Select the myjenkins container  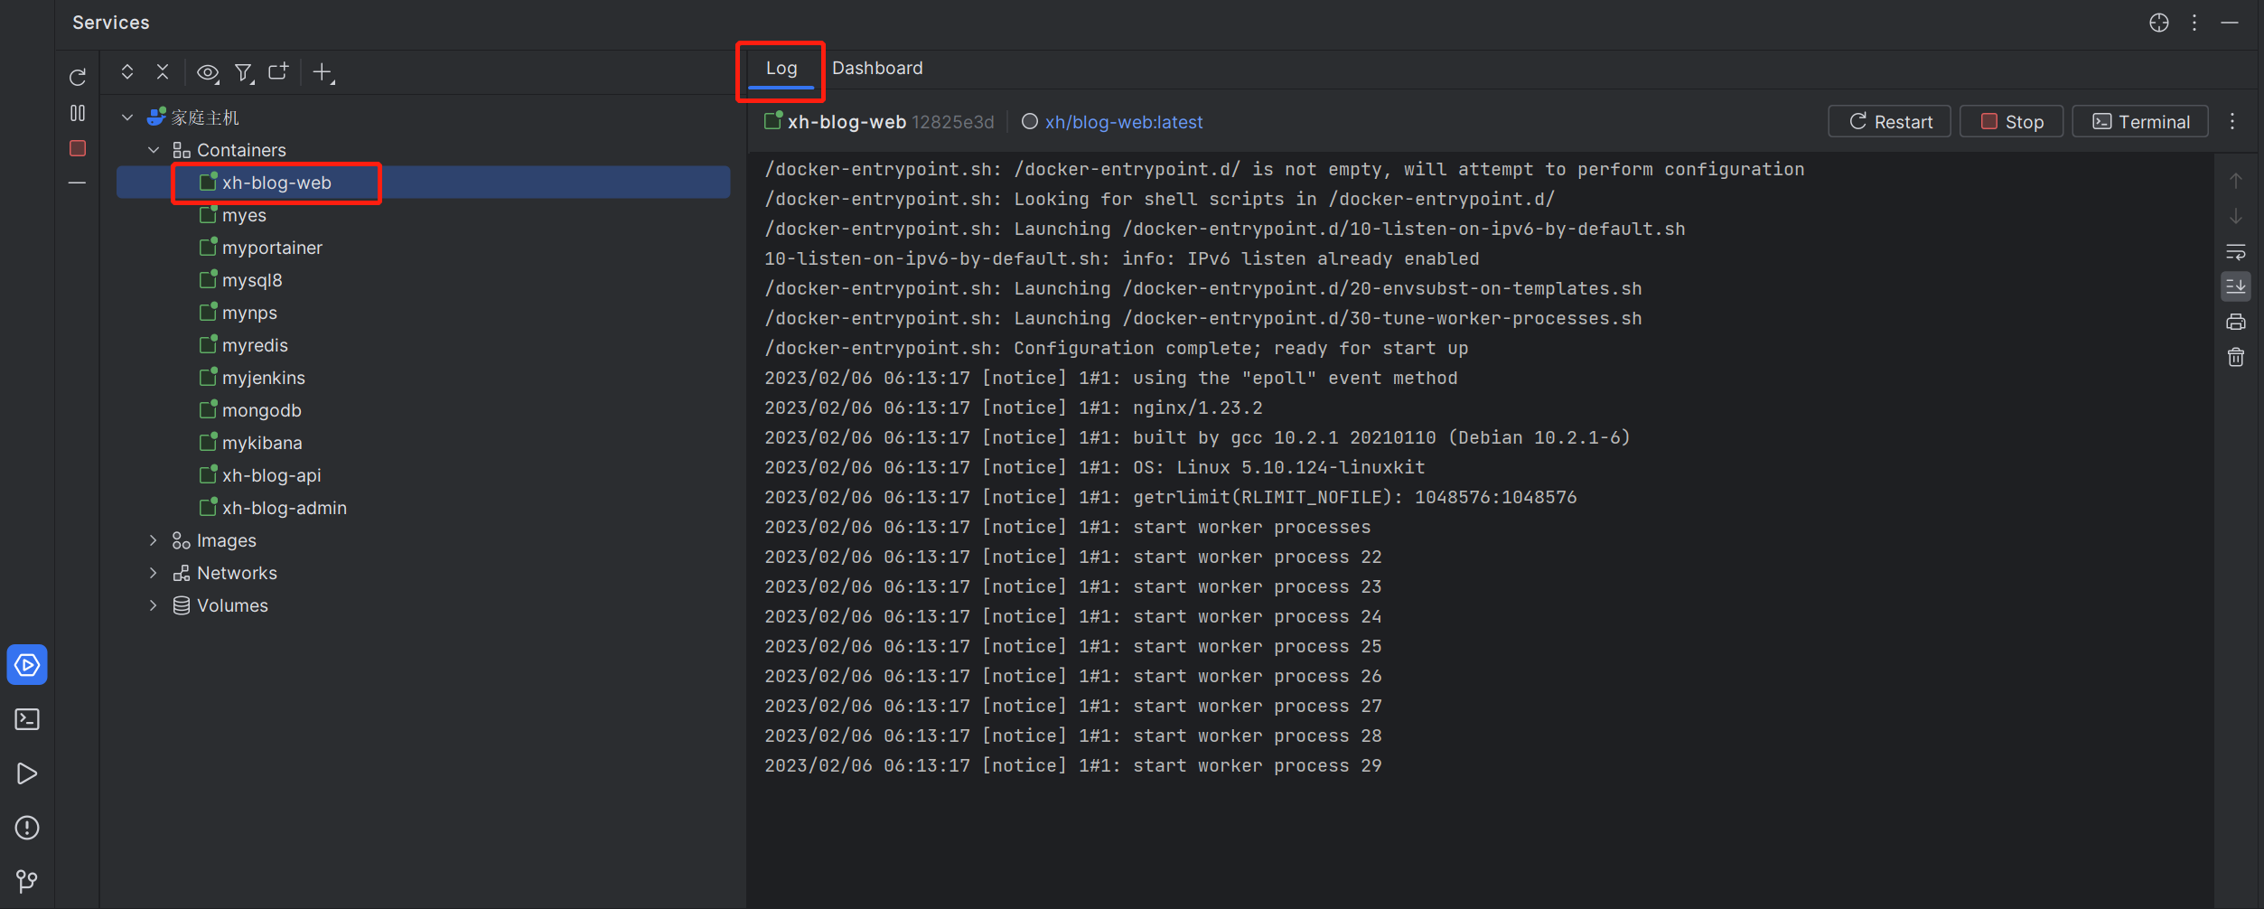263,378
